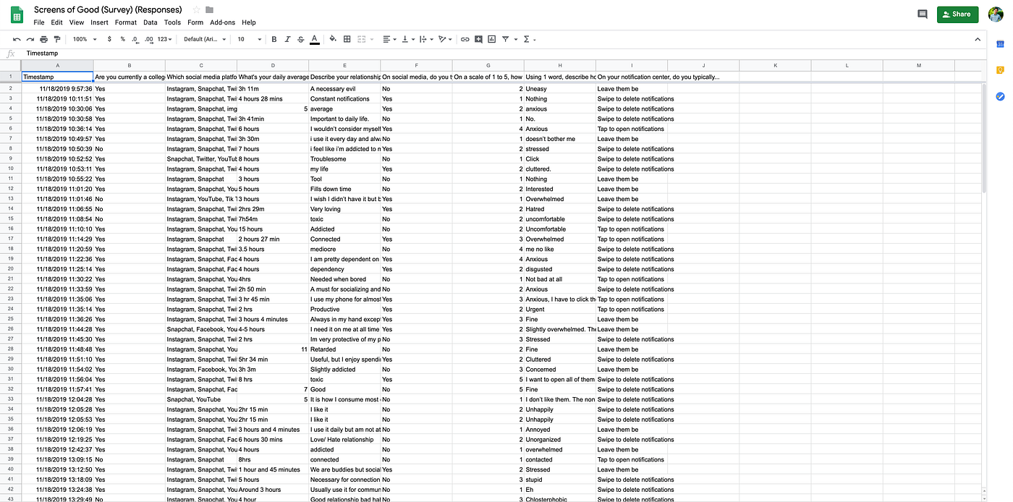Open the Add-ons menu
Viewport: 1013px width, 502px height.
click(x=222, y=22)
